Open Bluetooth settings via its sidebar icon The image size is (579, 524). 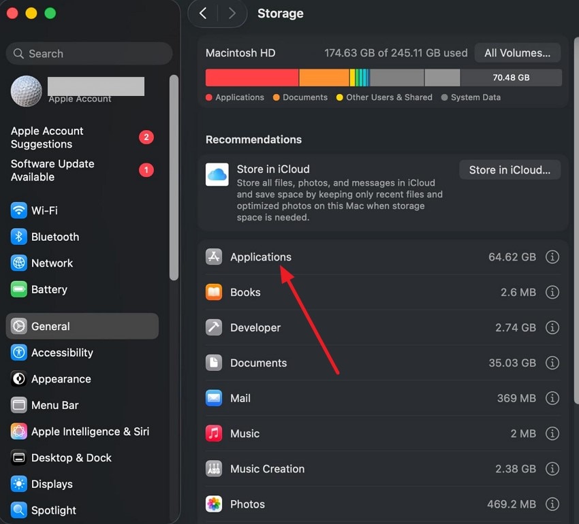(18, 237)
